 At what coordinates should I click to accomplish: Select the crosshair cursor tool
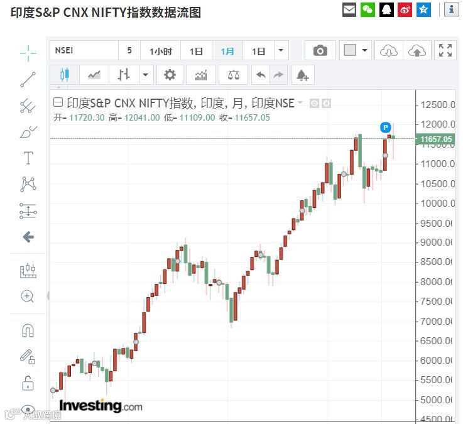click(28, 53)
